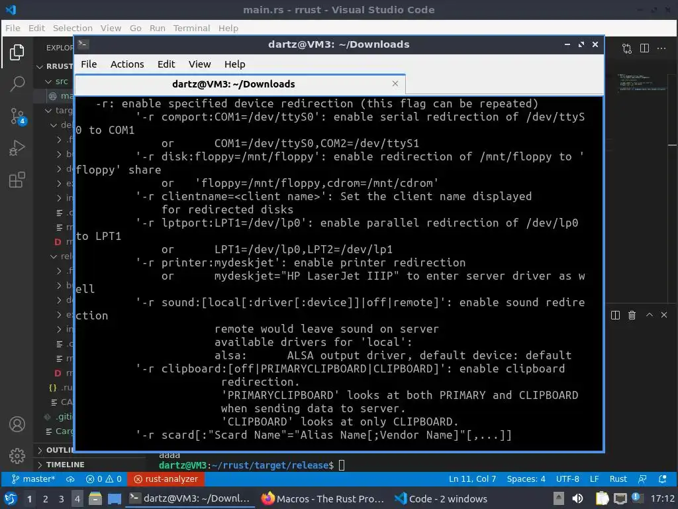
Task: Switch to dartz@VM3 terminal taskbar item
Action: (190, 498)
